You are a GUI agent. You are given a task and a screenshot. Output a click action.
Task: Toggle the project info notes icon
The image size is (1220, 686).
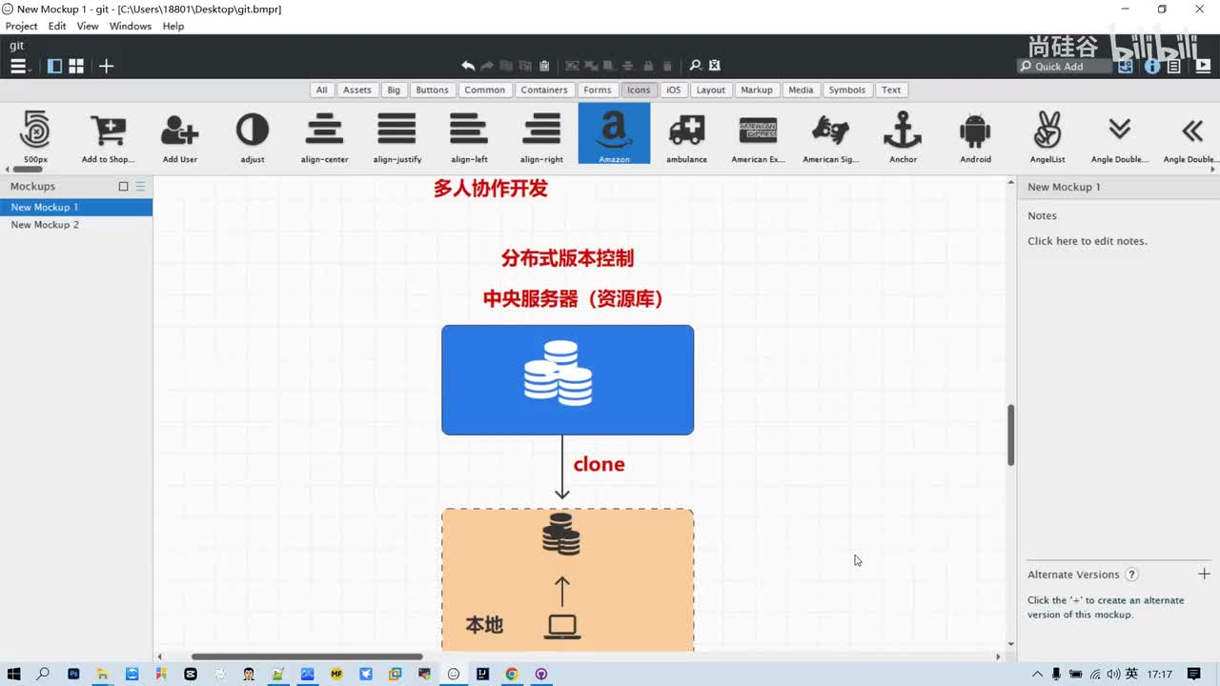pos(1174,66)
